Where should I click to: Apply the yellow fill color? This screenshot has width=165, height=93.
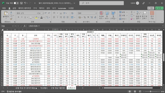(36, 17)
